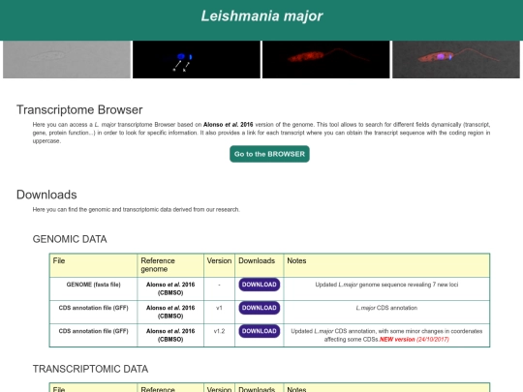523x392 pixels.
Task: Click the 'L.major CDS annotation' note
Action: pyautogui.click(x=386, y=308)
